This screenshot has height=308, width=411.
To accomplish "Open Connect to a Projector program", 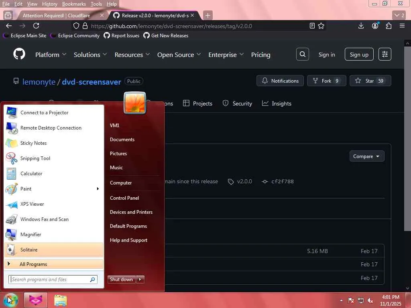I will [x=54, y=113].
